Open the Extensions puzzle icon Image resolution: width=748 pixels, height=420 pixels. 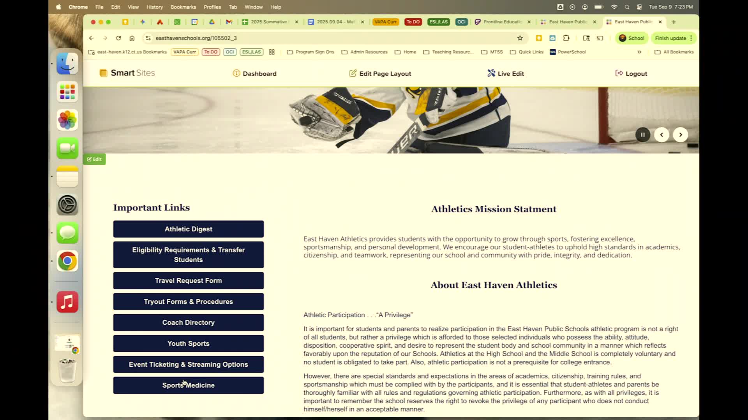coord(566,38)
